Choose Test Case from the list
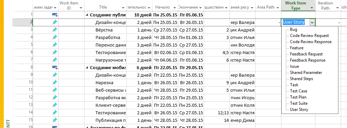 [299, 91]
